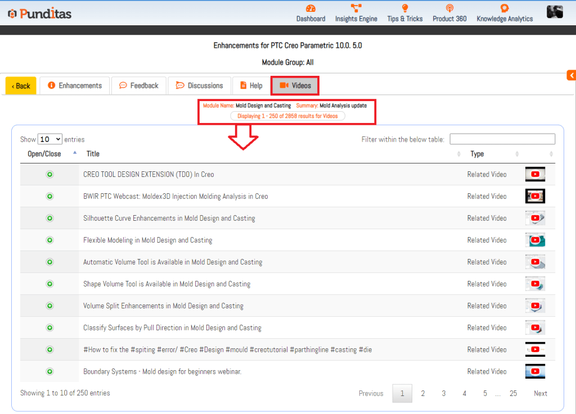576x414 pixels.
Task: Open Insights Engine from the top bar
Action: 356,8
